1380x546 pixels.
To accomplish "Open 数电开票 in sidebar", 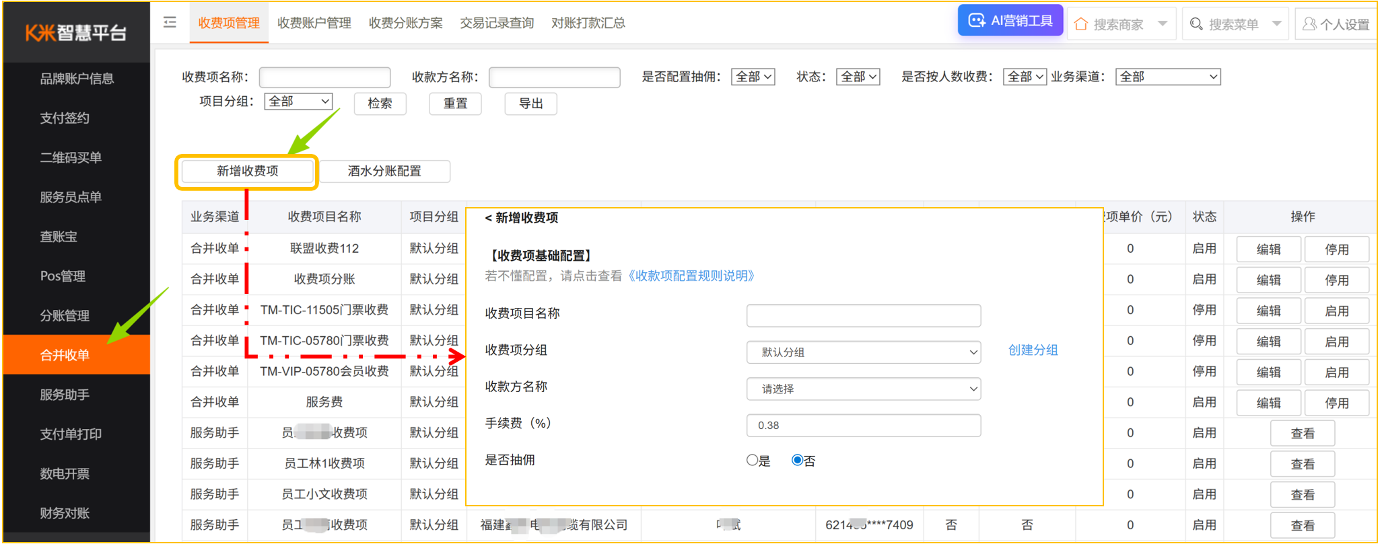I will pyautogui.click(x=77, y=474).
